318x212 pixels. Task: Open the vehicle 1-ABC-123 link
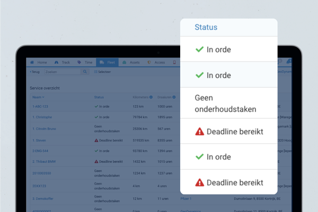coord(41,107)
